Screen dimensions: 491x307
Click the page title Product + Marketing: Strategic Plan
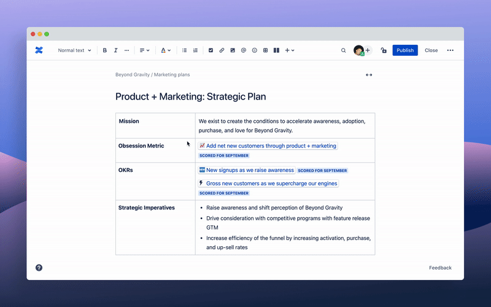pos(190,96)
